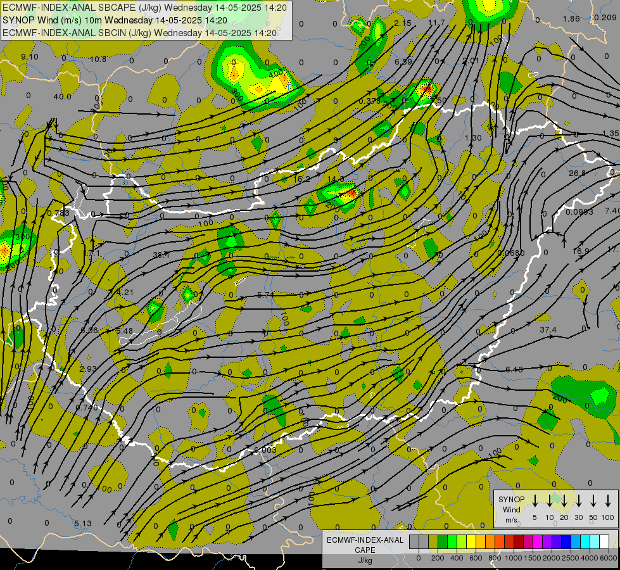Image resolution: width=620 pixels, height=570 pixels.
Task: Click the '200' tick label on CAPE scale
Action: [x=438, y=558]
